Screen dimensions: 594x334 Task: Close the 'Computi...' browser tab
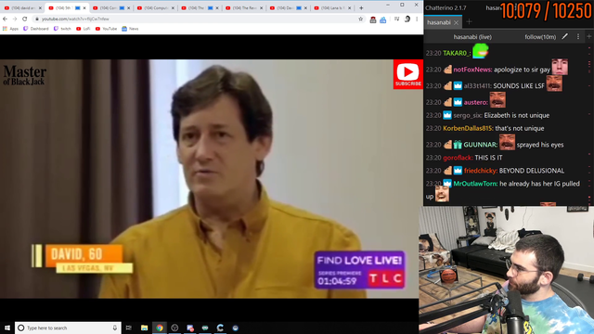coord(174,8)
